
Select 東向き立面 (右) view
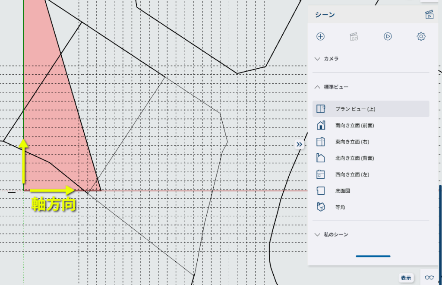[371, 142]
